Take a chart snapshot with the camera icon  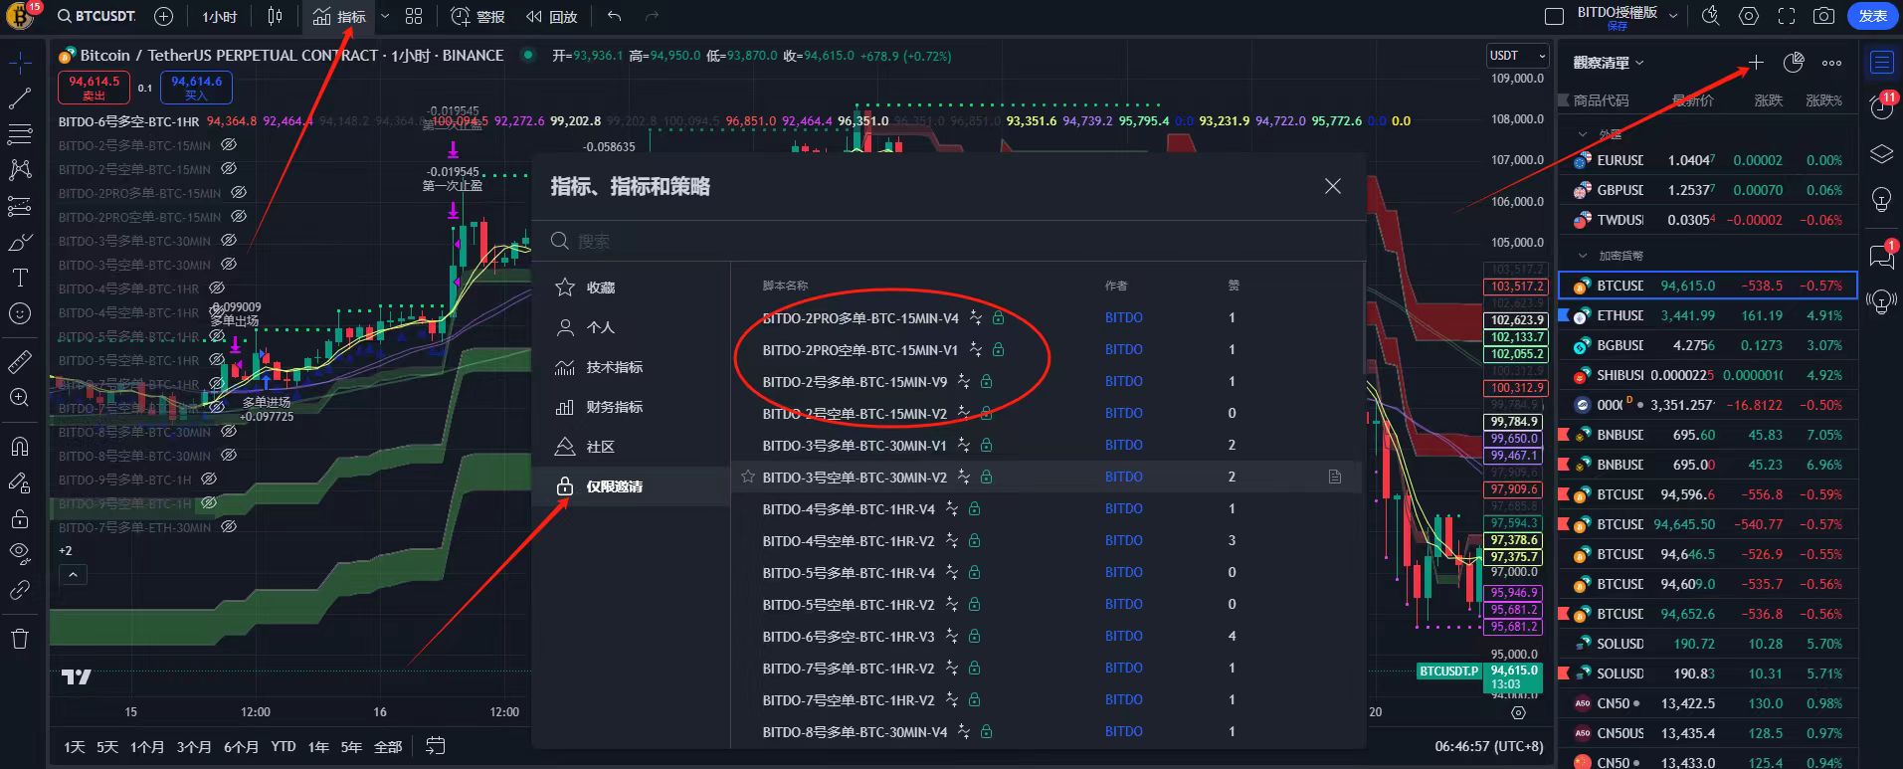click(1823, 16)
